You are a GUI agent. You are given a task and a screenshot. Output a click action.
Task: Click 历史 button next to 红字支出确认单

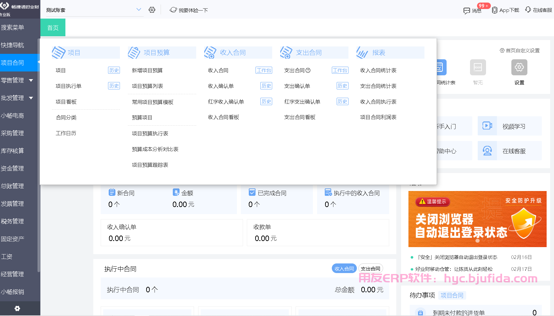[x=342, y=102]
